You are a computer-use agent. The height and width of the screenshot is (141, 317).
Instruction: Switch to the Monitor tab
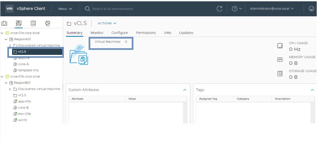[97, 33]
